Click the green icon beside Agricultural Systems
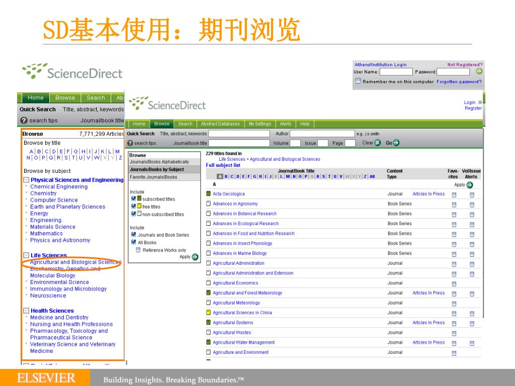This screenshot has height=386, width=515. click(x=208, y=322)
